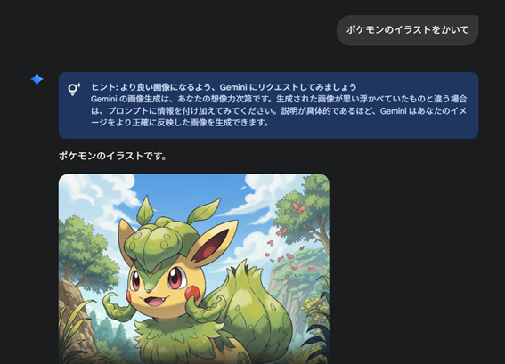This screenshot has width=505, height=364.
Task: Click the lightbulb hint icon
Action: 74,89
